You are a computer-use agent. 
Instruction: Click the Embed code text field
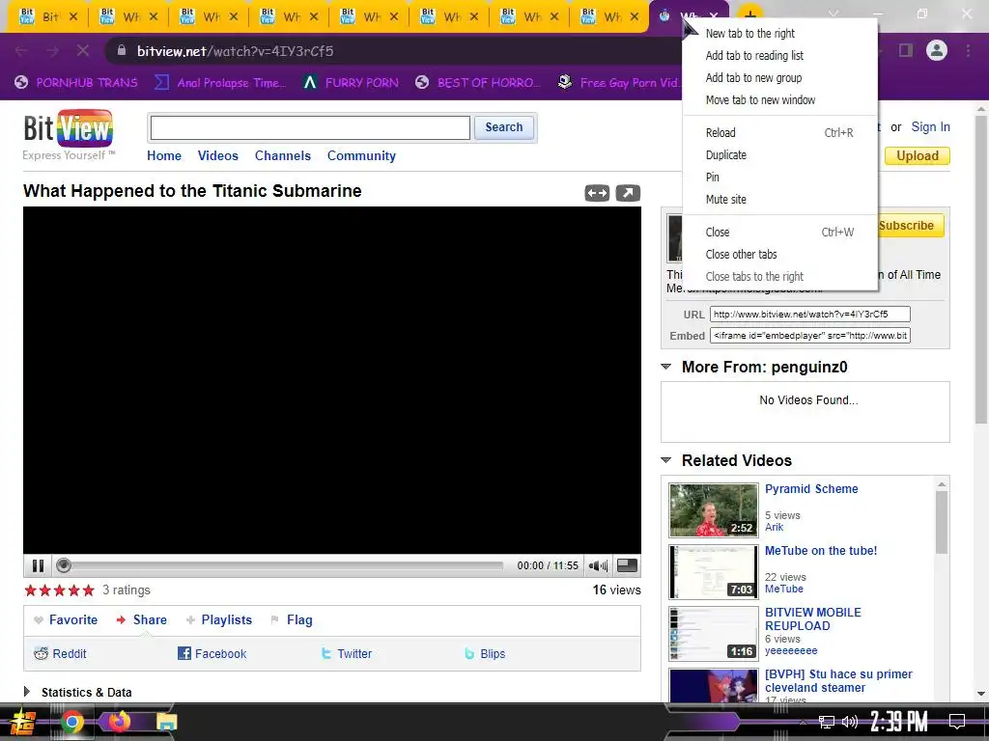pyautogui.click(x=810, y=335)
